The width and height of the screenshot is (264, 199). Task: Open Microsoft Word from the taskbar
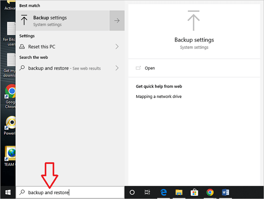226,192
